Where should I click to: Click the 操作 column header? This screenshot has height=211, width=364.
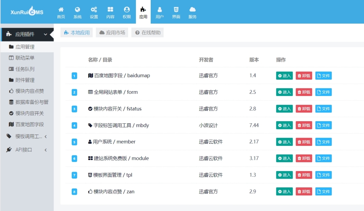click(x=281, y=60)
